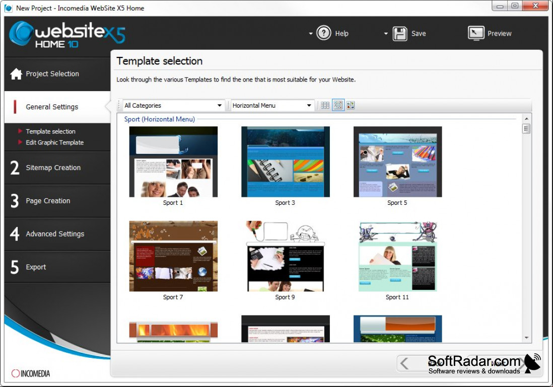This screenshot has width=553, height=387.
Task: Switch to small thumbnails grid view
Action: tap(325, 105)
